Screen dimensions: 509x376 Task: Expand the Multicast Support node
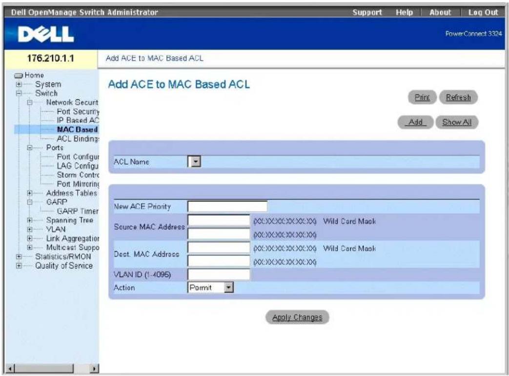coord(30,248)
